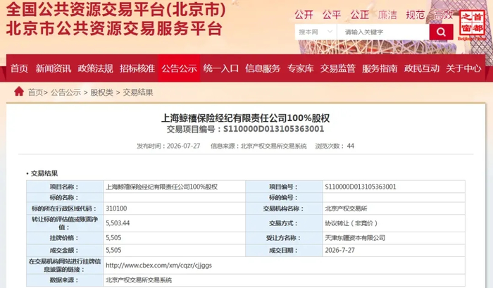This screenshot has height=288, width=493.
Task: Open the 统一入口 navigation tab
Action: tap(221, 68)
